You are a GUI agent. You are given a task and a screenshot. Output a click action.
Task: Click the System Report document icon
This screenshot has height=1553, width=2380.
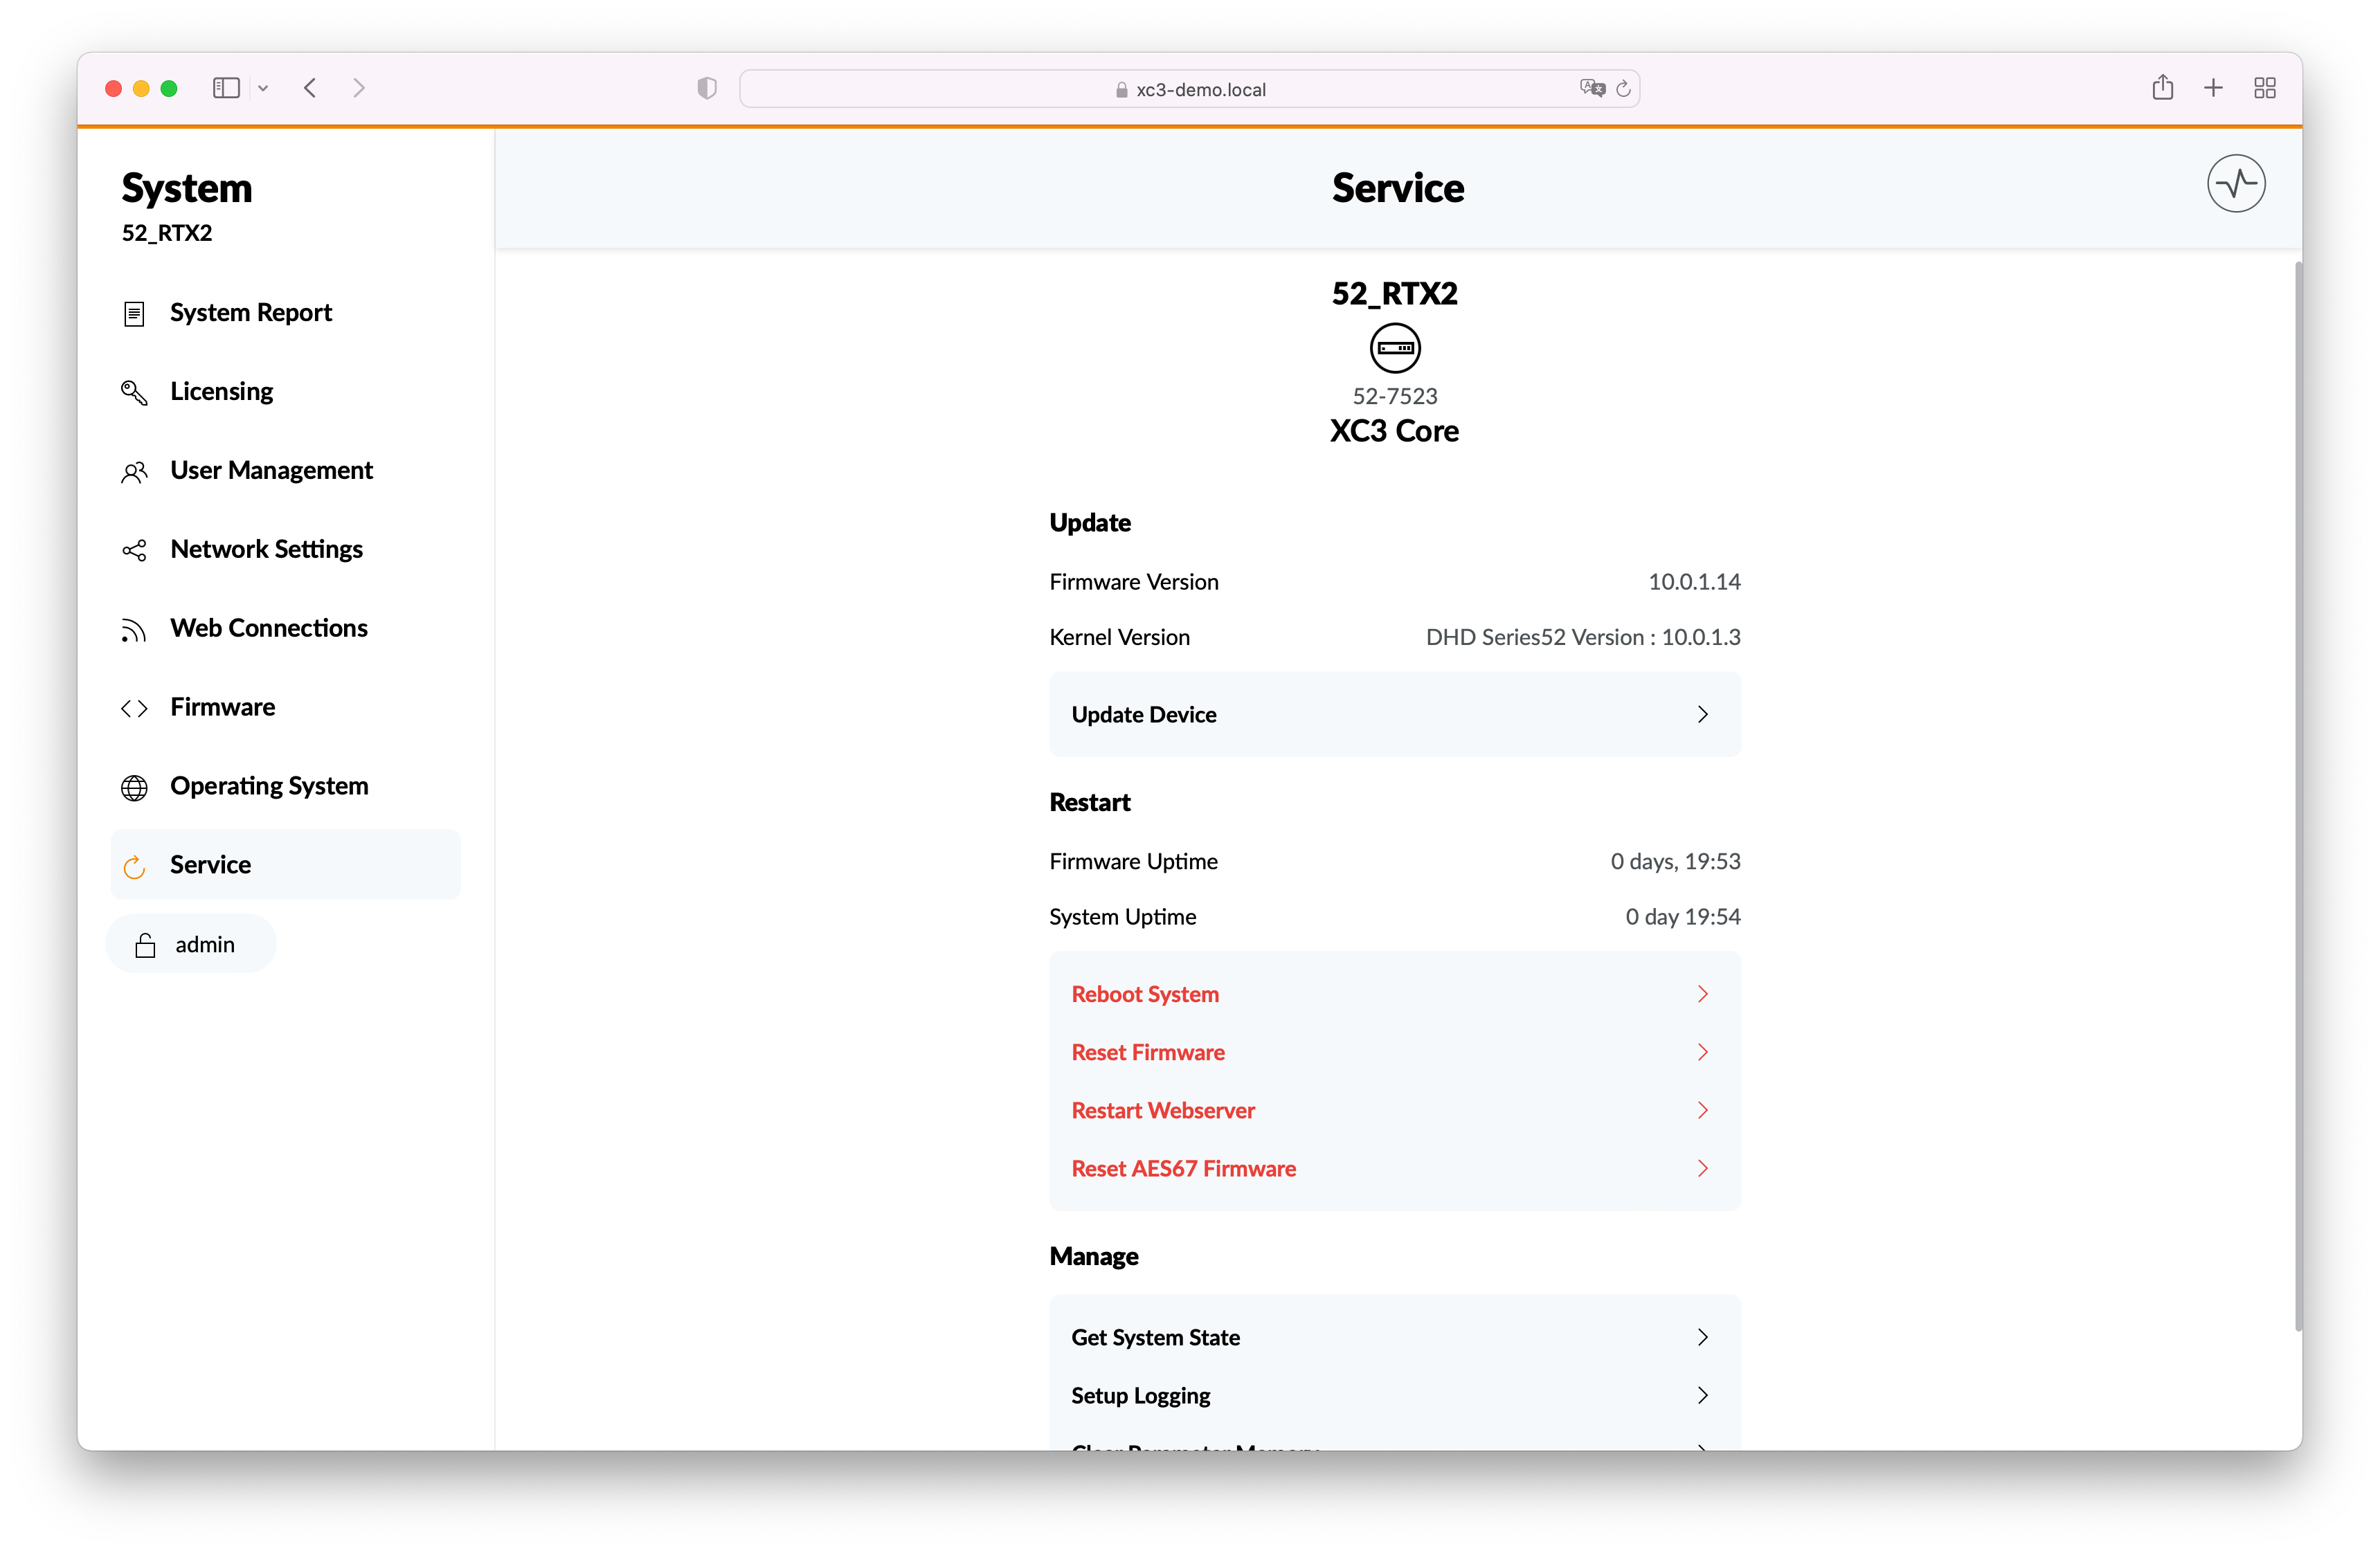[134, 314]
